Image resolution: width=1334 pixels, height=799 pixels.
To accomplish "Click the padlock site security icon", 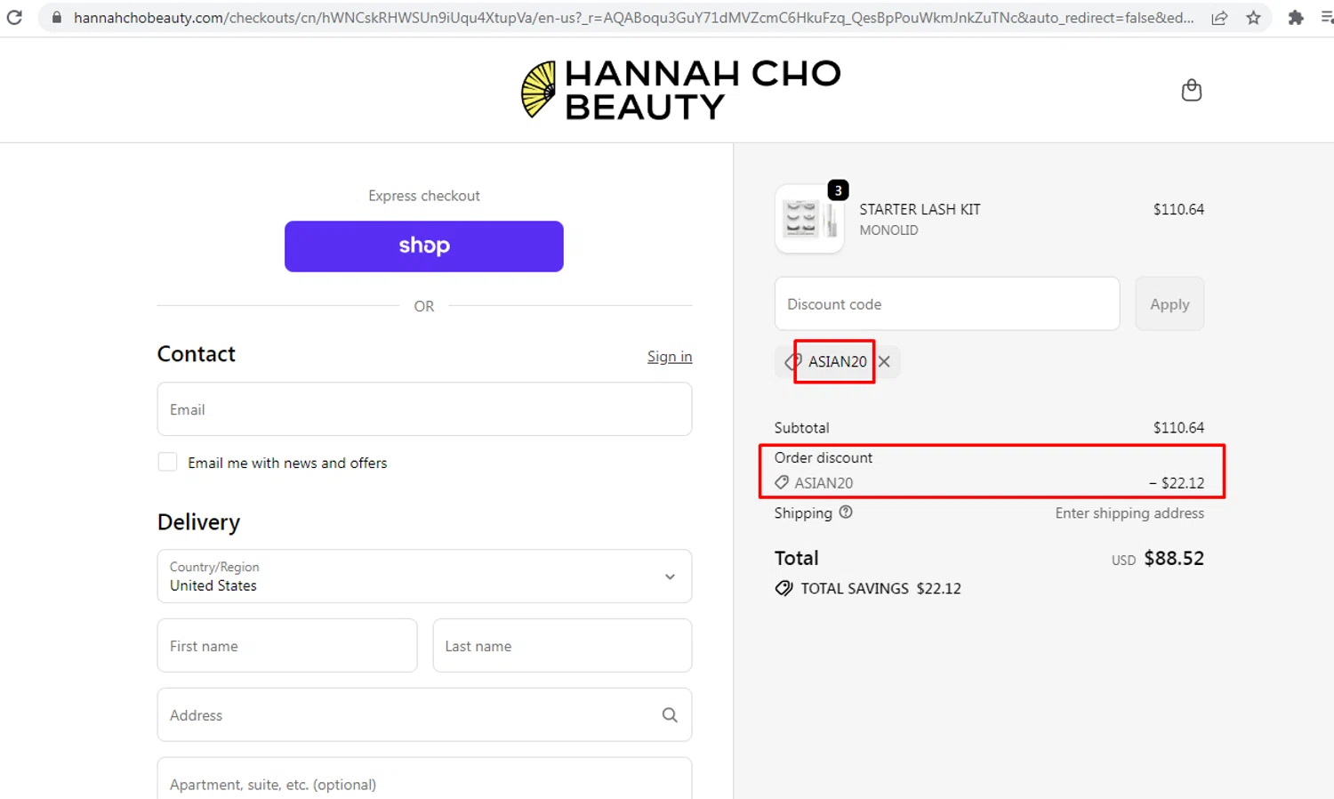I will coord(57,18).
